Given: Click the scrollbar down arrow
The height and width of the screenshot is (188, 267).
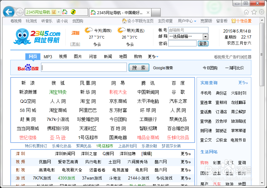Looking at the screenshot, I should (262, 183).
